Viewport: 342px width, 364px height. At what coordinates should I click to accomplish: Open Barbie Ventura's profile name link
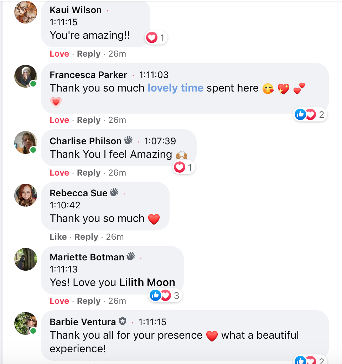[83, 322]
